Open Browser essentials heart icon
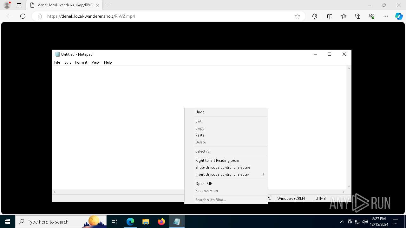406x228 pixels. pos(372,16)
